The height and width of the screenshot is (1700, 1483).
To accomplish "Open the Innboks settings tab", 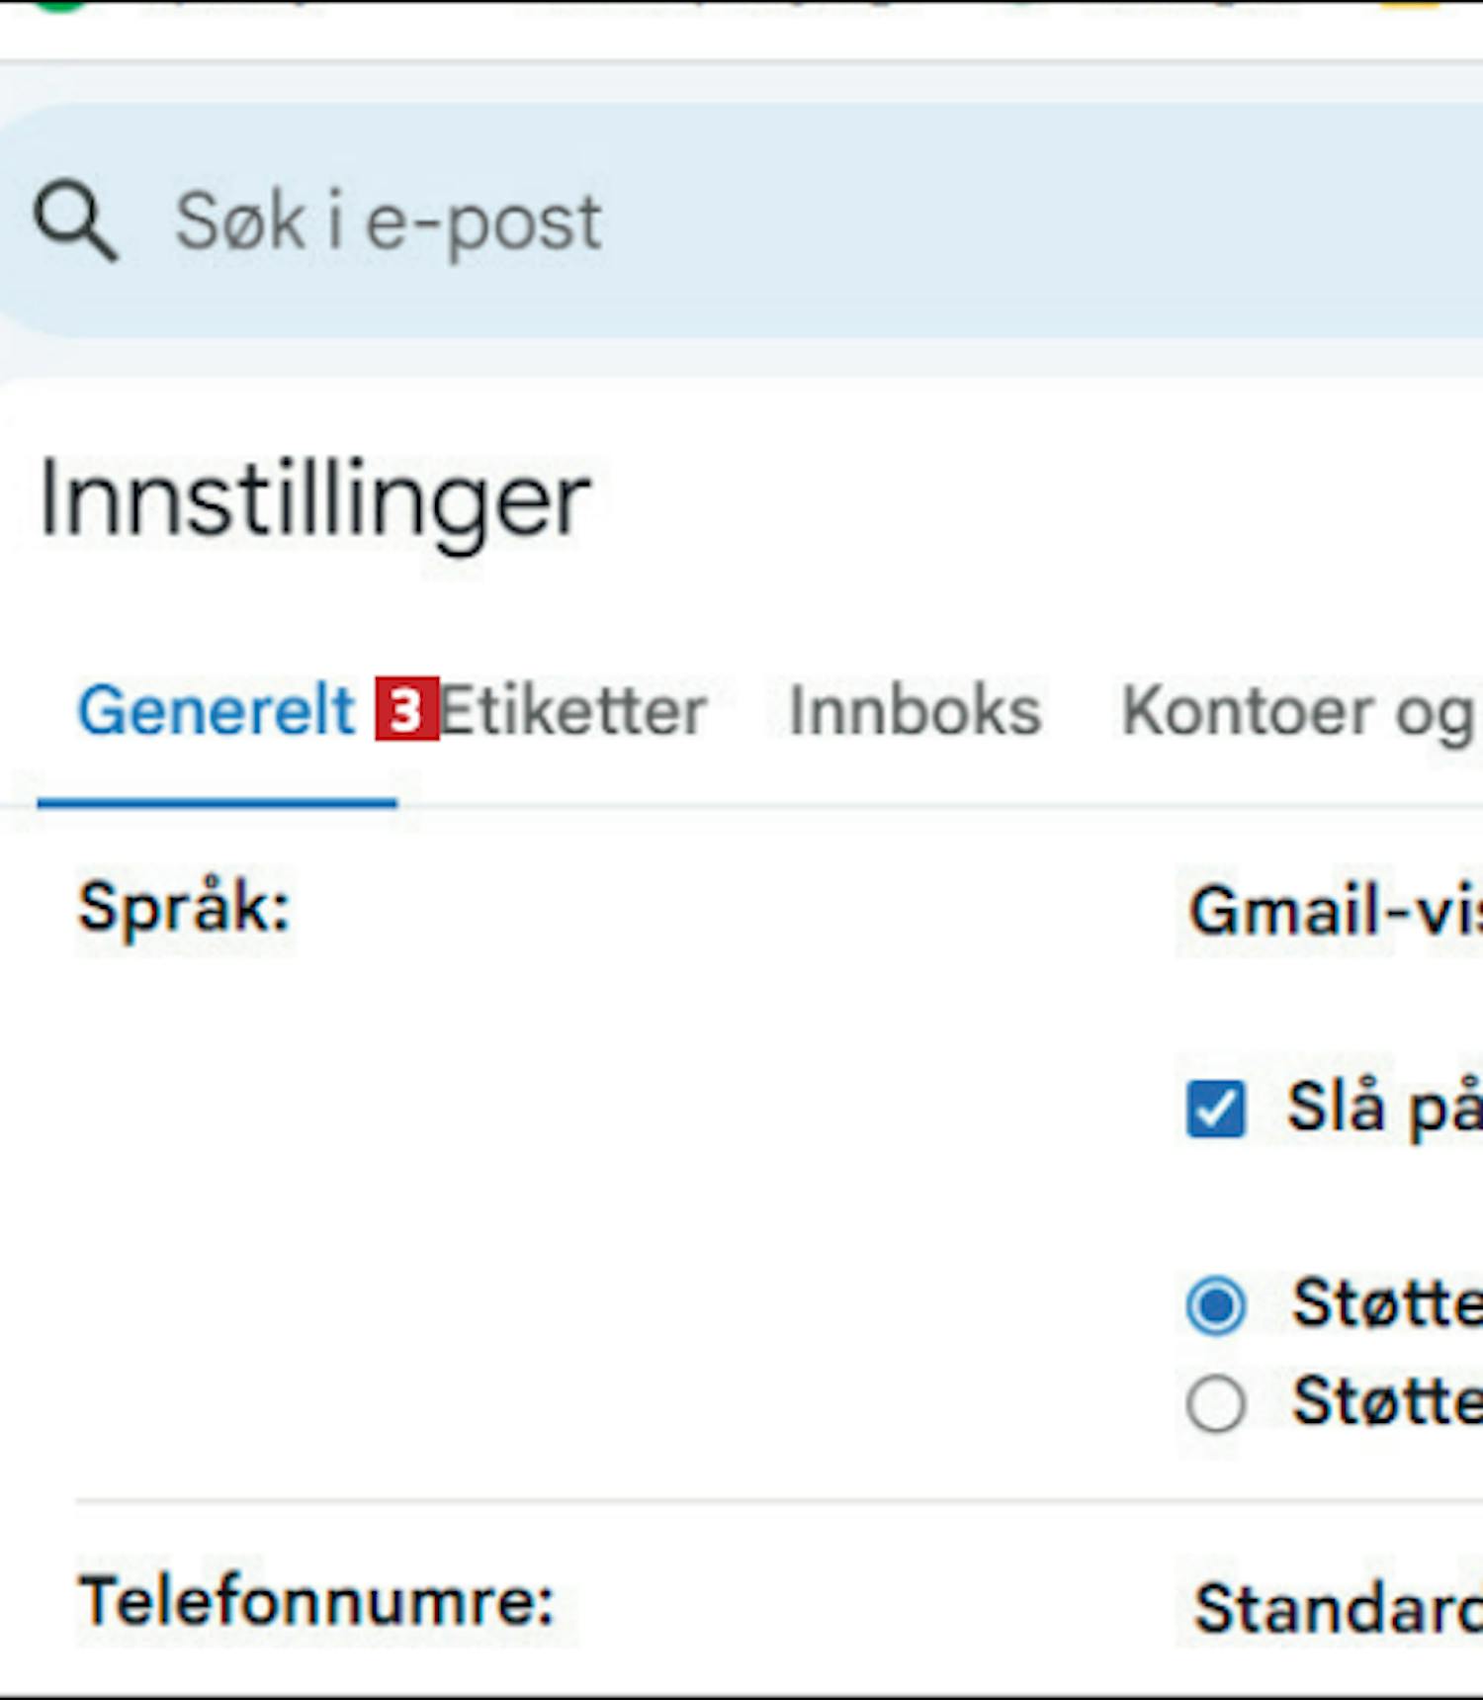I will click(x=916, y=711).
